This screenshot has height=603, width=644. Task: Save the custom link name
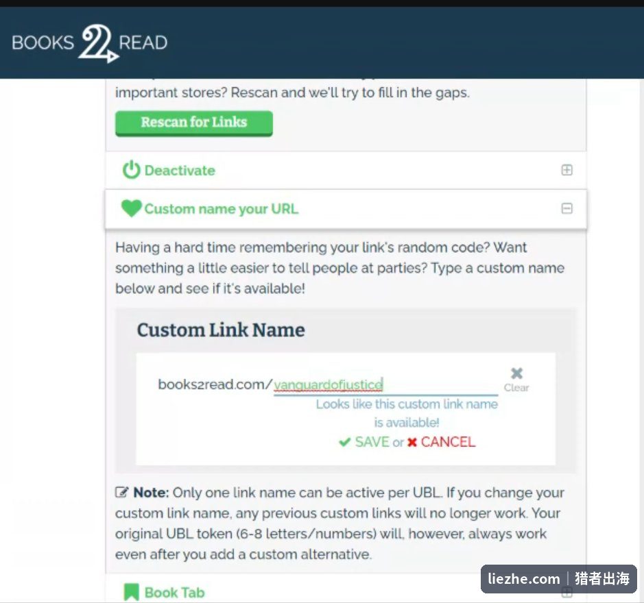372,442
